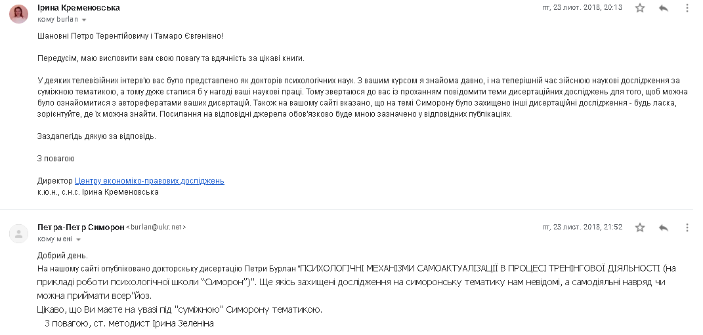Click the burlan@ukr.net email address

tap(156, 227)
